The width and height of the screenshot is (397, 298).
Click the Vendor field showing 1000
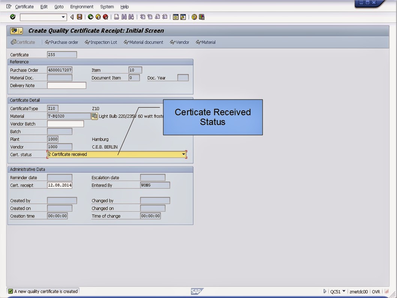tap(60, 147)
